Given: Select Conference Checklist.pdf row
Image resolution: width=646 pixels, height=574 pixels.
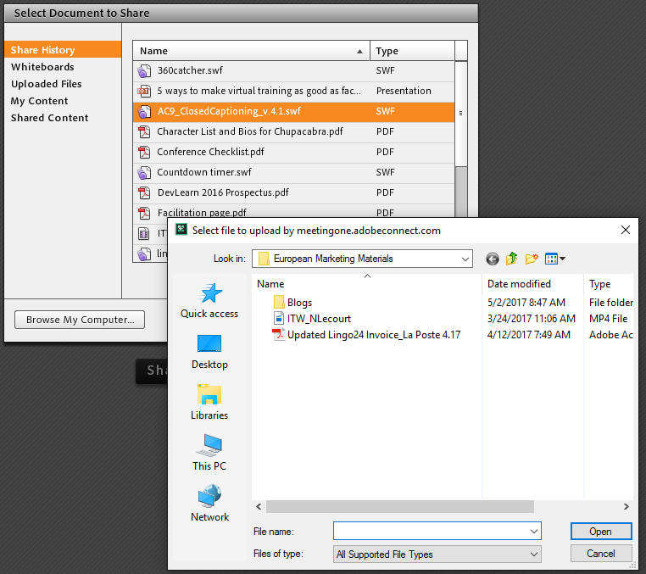Looking at the screenshot, I should [x=293, y=152].
